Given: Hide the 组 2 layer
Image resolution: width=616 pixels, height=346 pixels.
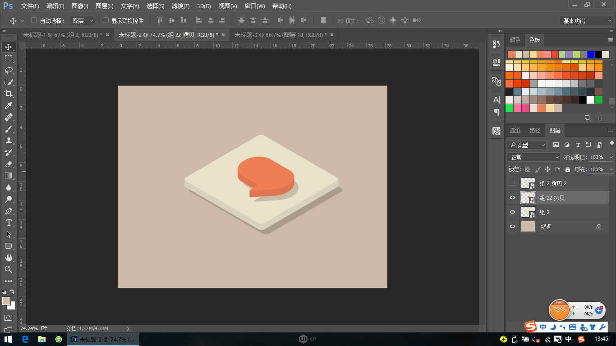Looking at the screenshot, I should point(512,212).
